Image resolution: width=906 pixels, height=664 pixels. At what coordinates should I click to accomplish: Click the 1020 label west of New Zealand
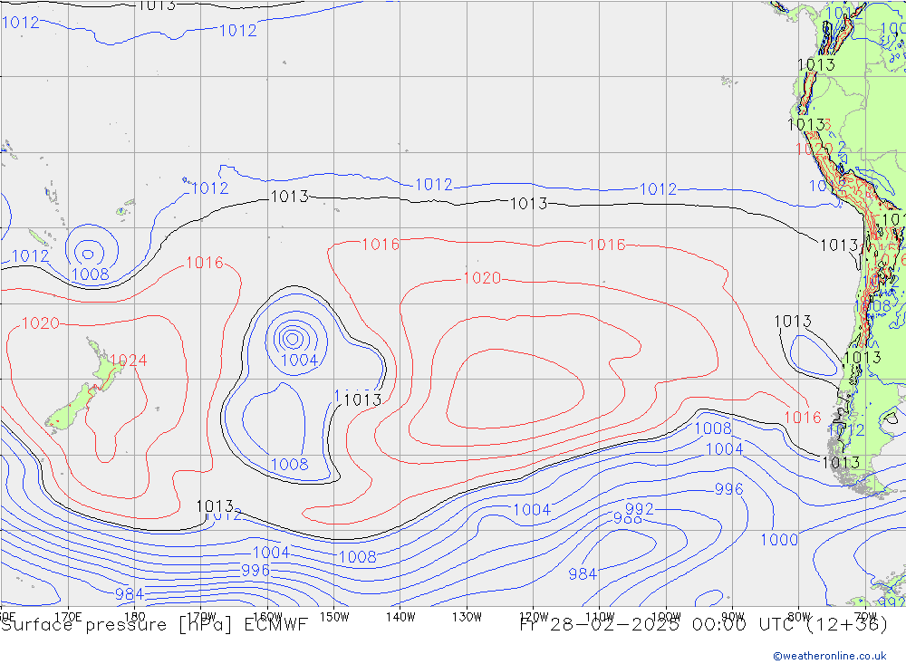tap(41, 323)
